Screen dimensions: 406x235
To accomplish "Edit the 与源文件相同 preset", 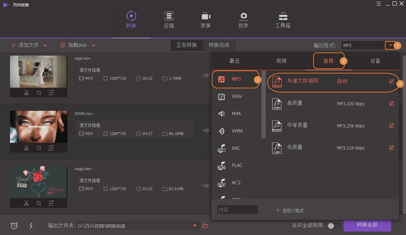I will click(391, 82).
